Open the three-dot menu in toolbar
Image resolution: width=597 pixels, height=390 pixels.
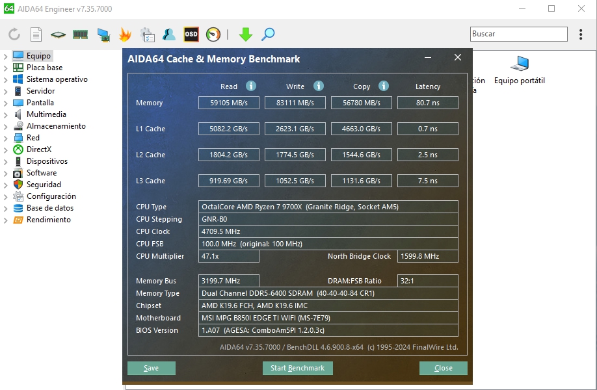coord(581,34)
